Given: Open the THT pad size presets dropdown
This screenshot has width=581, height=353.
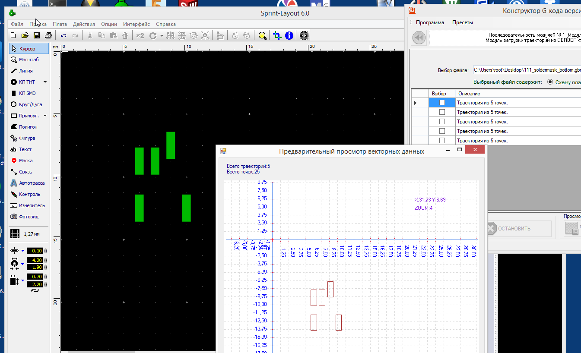Looking at the screenshot, I should (x=22, y=263).
